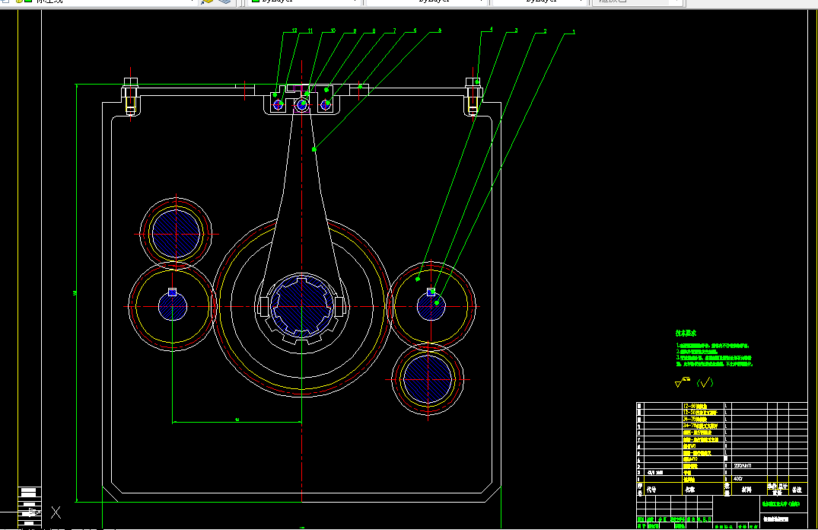Select the green drawing title in title block

click(x=781, y=504)
